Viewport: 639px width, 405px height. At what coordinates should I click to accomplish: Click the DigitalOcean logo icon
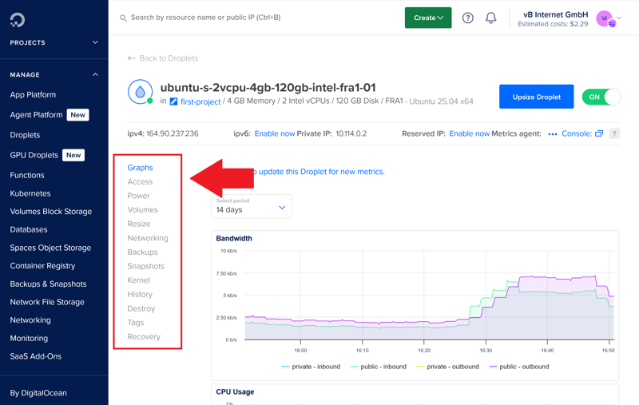click(18, 18)
